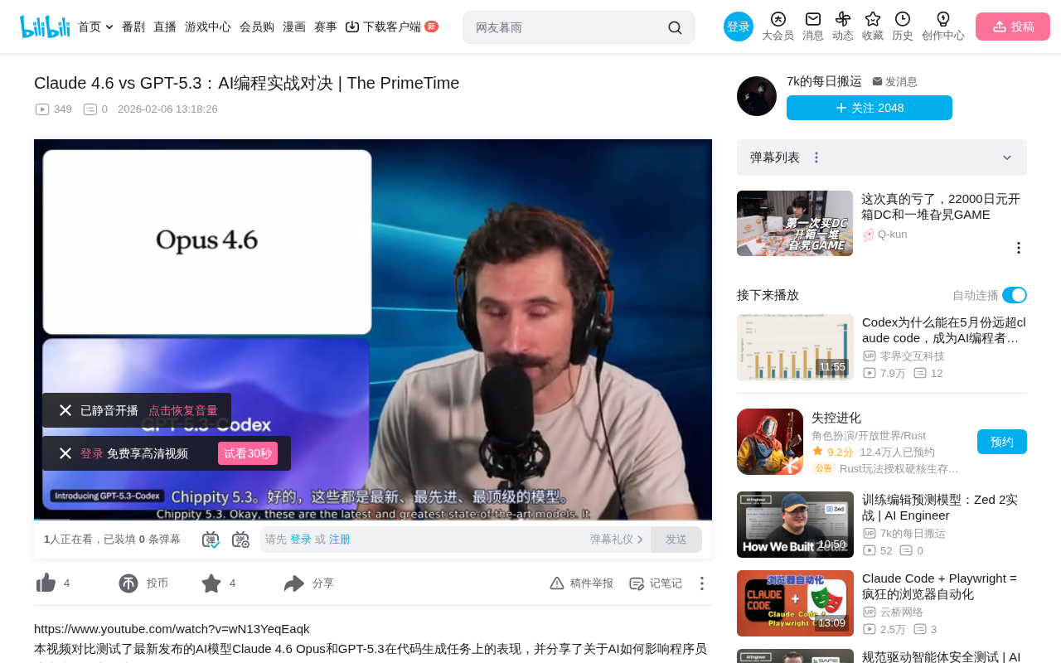Open uploader name 7k的每日搬运
The height and width of the screenshot is (663, 1061).
(824, 81)
